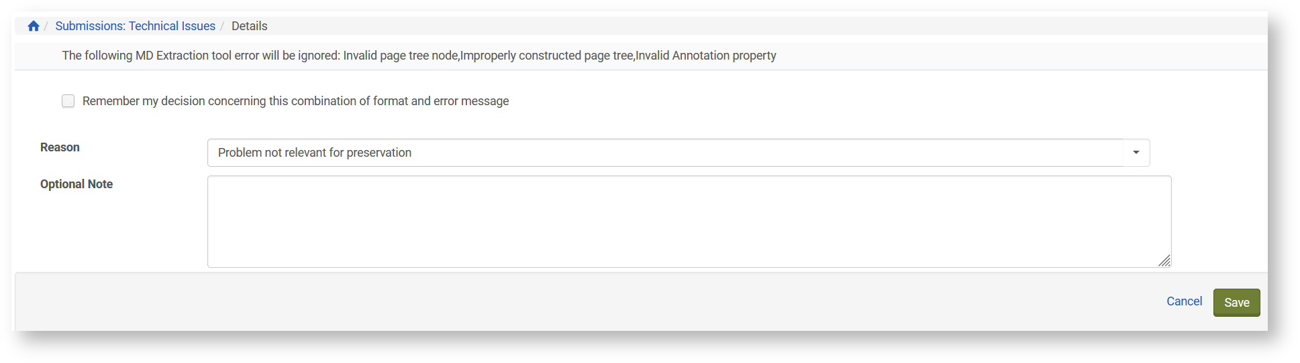
Task: Go to the home page icon
Action: [x=34, y=26]
